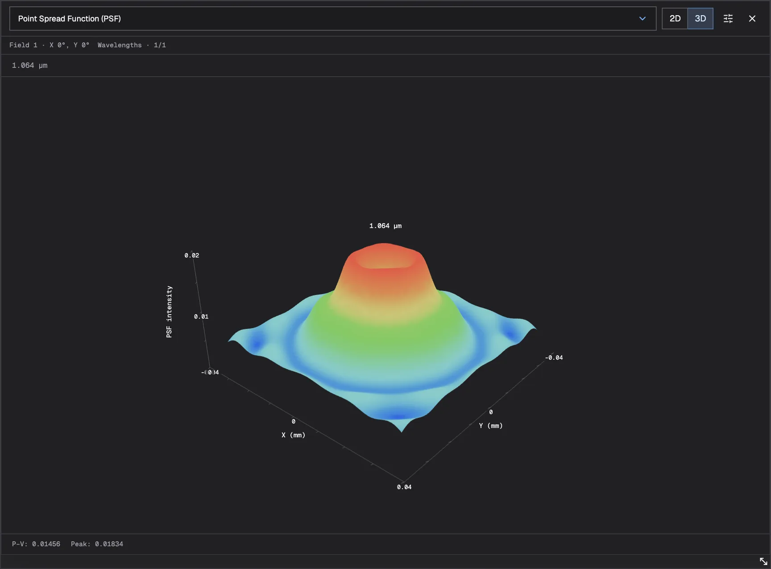Switch the plot to 2D view

tap(675, 18)
